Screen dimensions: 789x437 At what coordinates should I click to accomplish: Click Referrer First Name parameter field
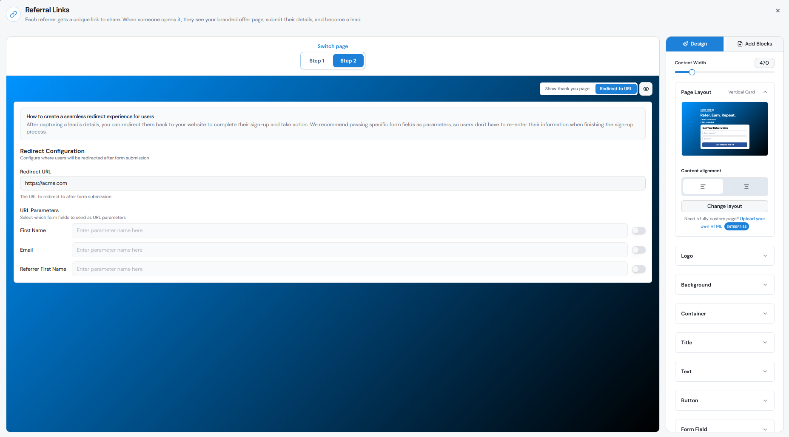point(350,269)
